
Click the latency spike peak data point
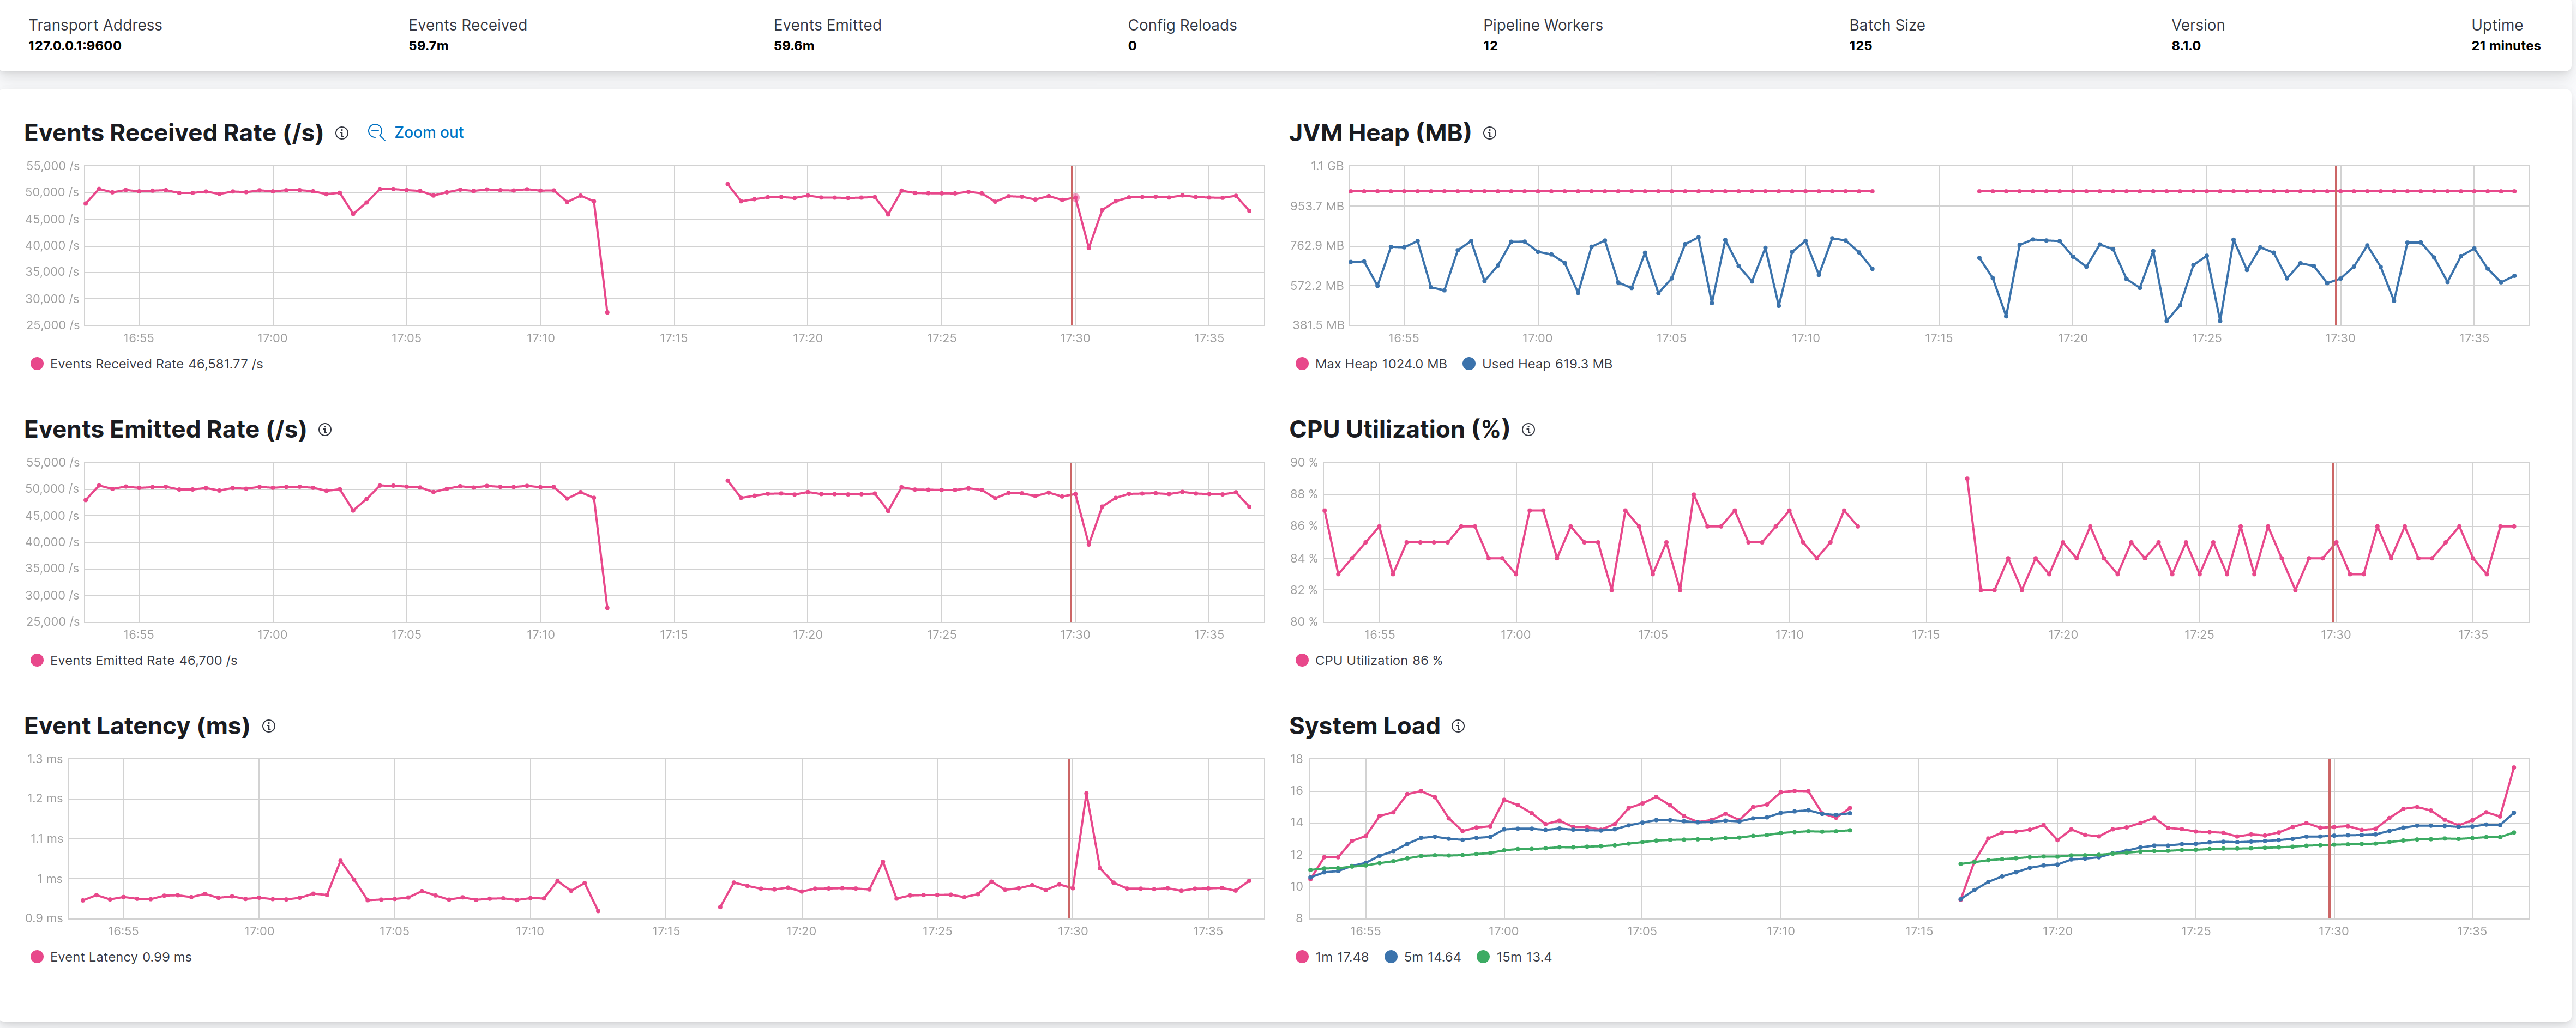1086,794
